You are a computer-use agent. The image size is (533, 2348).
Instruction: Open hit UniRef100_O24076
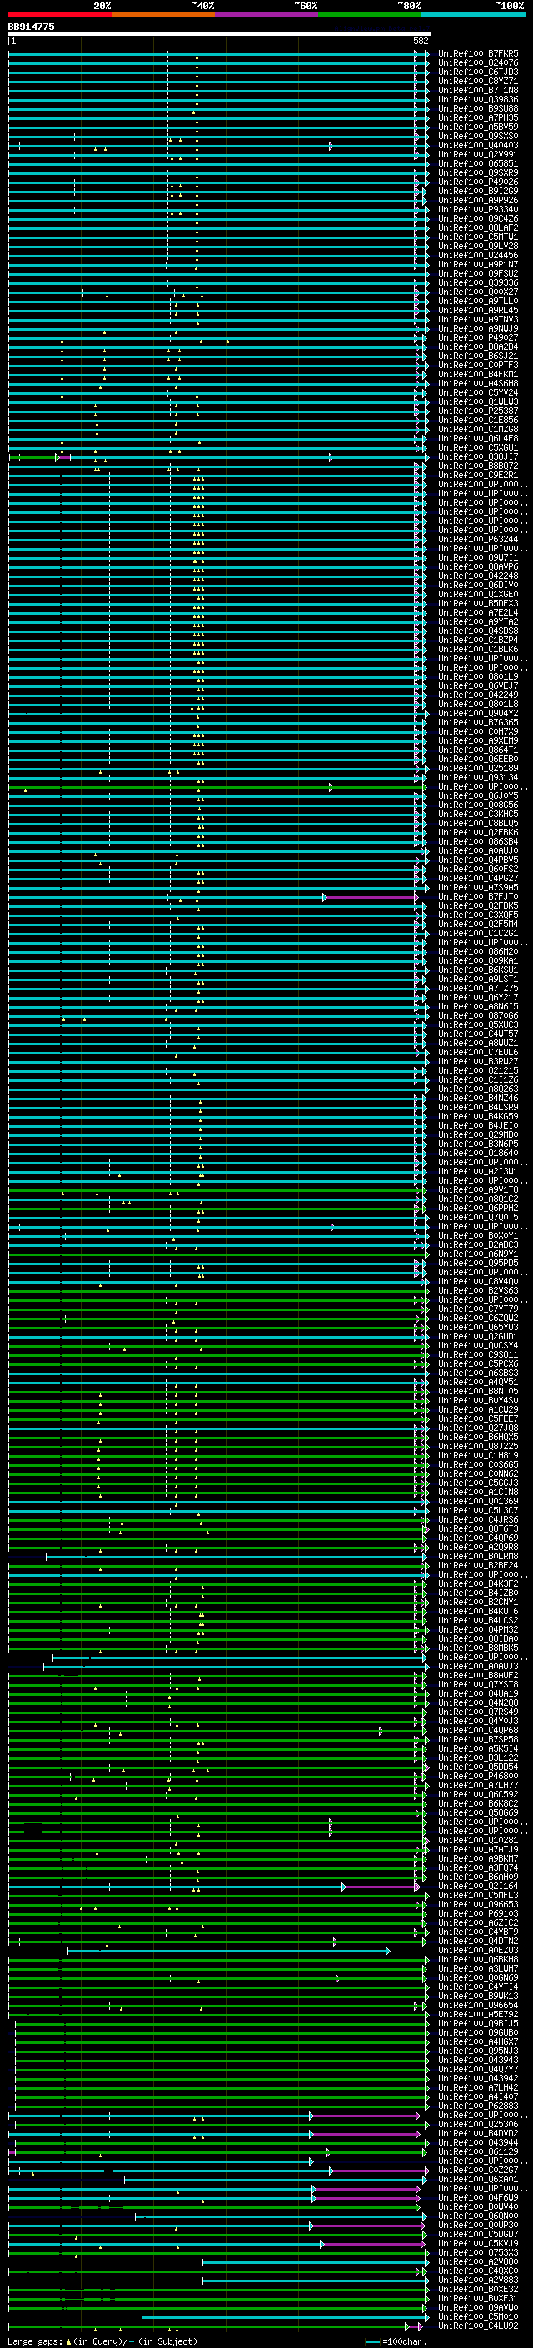point(478,63)
